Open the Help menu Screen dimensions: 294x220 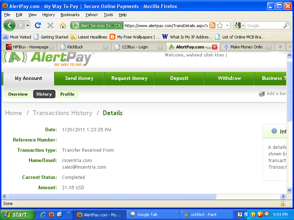(x=123, y=15)
